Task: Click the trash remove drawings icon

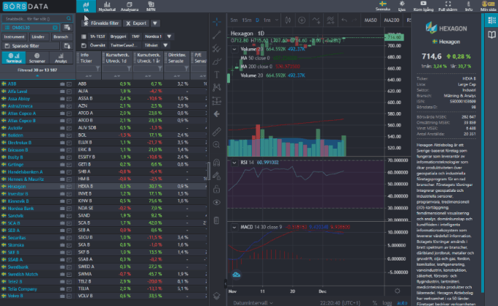Action: tap(217, 220)
